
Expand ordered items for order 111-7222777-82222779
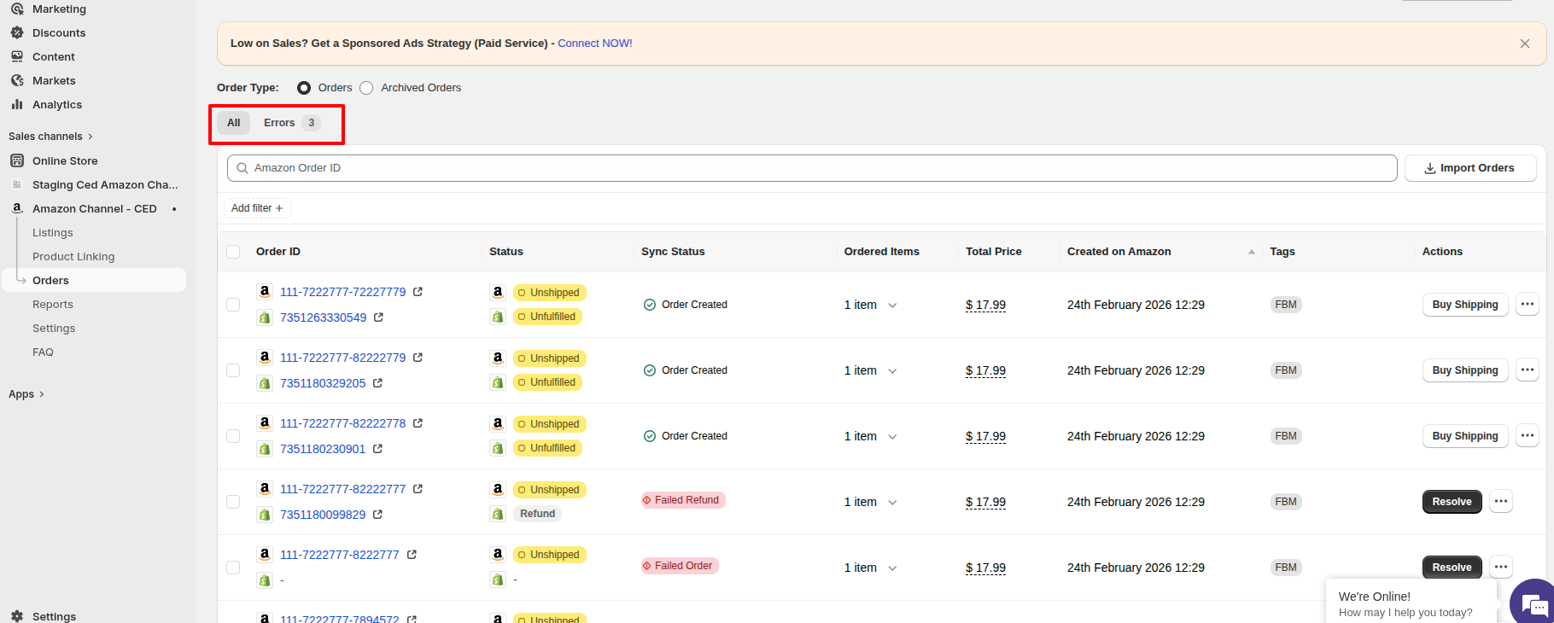tap(892, 371)
